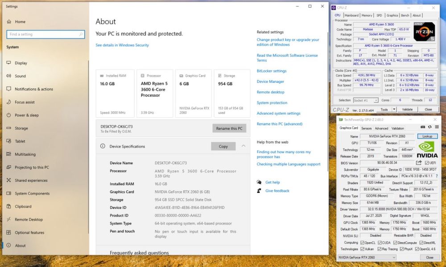Viewport: 446px width, 267px height.
Task: Click the GPU-Z refresh icon
Action: pos(430,127)
